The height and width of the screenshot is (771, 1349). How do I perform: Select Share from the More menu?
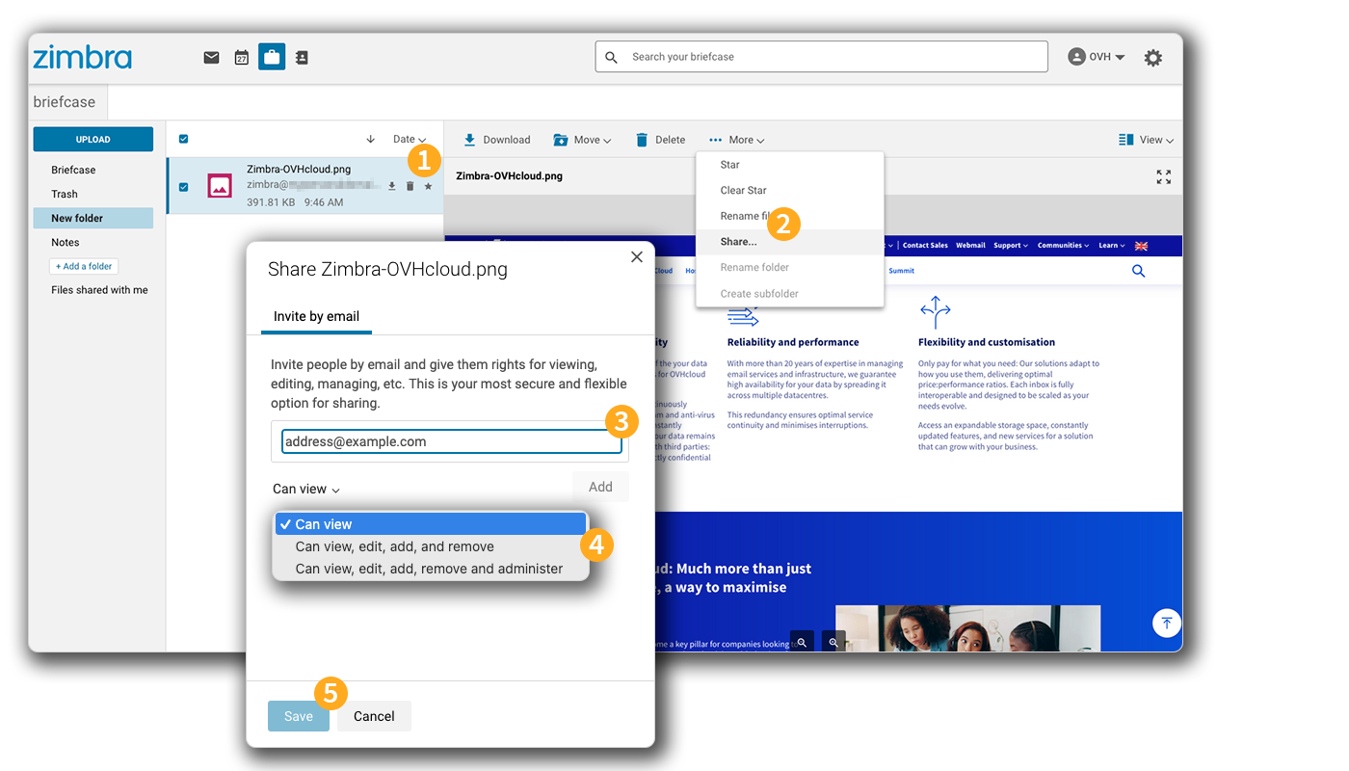click(737, 242)
